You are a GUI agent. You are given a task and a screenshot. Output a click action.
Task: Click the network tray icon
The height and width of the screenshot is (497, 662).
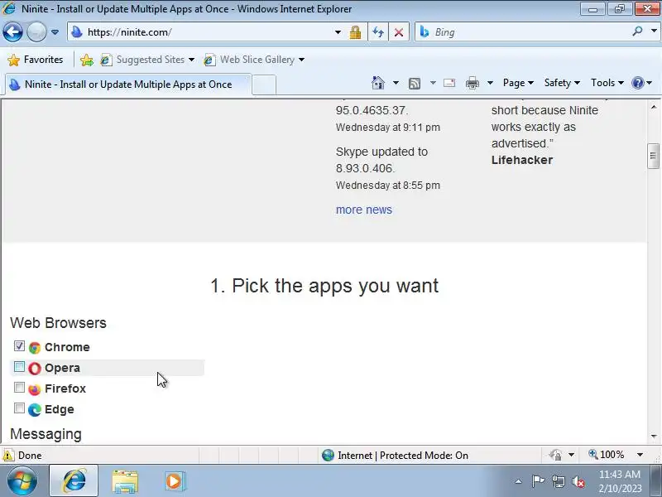click(x=558, y=481)
